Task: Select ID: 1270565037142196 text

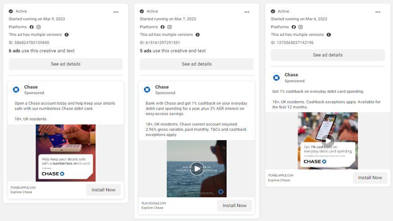Action: coord(292,43)
